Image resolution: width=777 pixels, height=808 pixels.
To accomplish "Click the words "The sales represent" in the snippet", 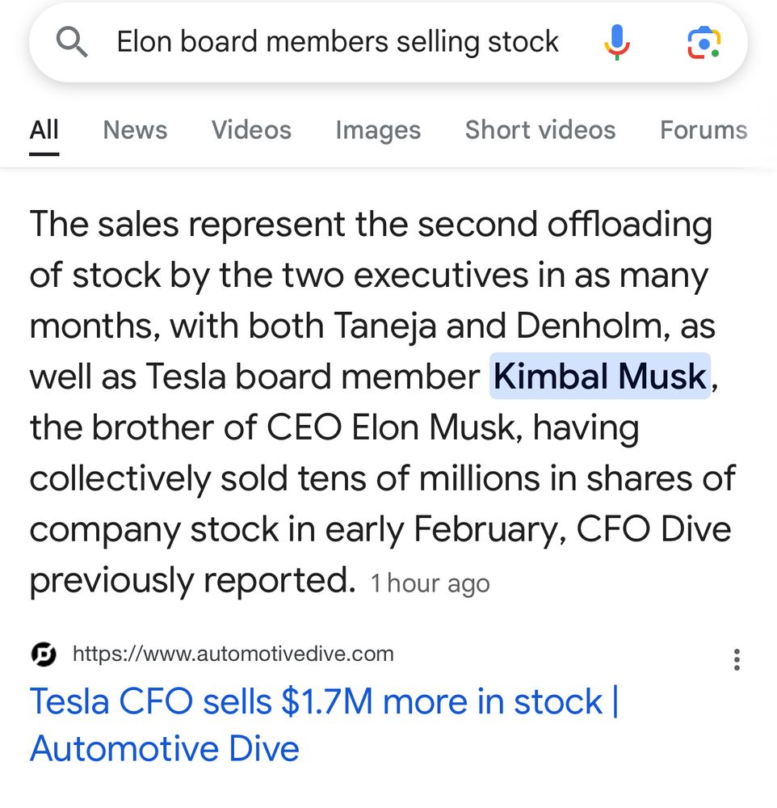I will [187, 225].
